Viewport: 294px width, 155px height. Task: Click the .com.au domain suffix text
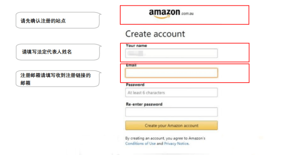point(187,13)
